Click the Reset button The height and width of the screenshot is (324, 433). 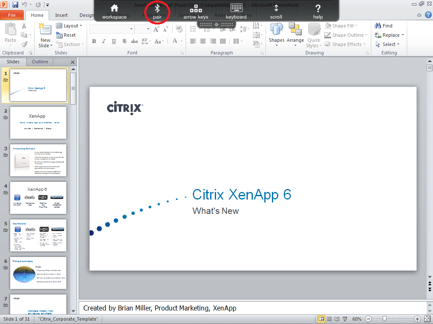pyautogui.click(x=66, y=35)
